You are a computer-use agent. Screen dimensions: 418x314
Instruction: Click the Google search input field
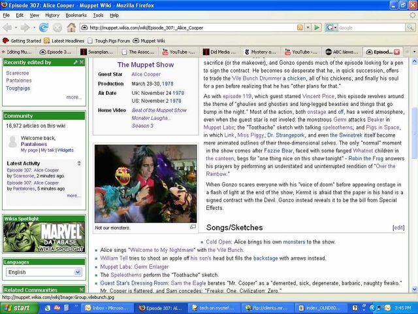click(372, 27)
